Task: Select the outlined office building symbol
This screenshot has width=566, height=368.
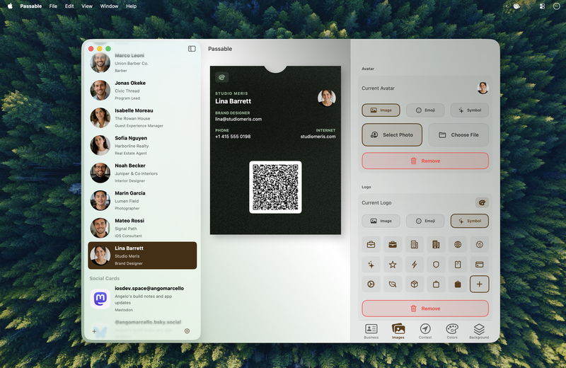Action: (414, 244)
